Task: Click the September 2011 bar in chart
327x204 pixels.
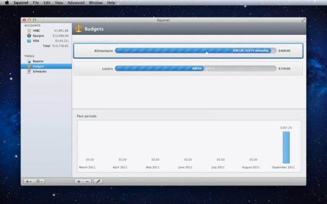Action: (x=286, y=147)
